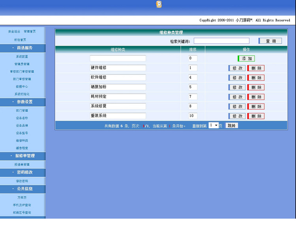Click 修改 for the 耗材预定 row
Viewport: 296px width, 232px height.
point(237,97)
